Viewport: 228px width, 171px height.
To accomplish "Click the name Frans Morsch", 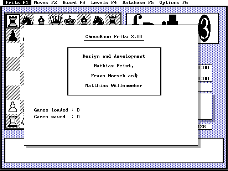I will pyautogui.click(x=108, y=76).
